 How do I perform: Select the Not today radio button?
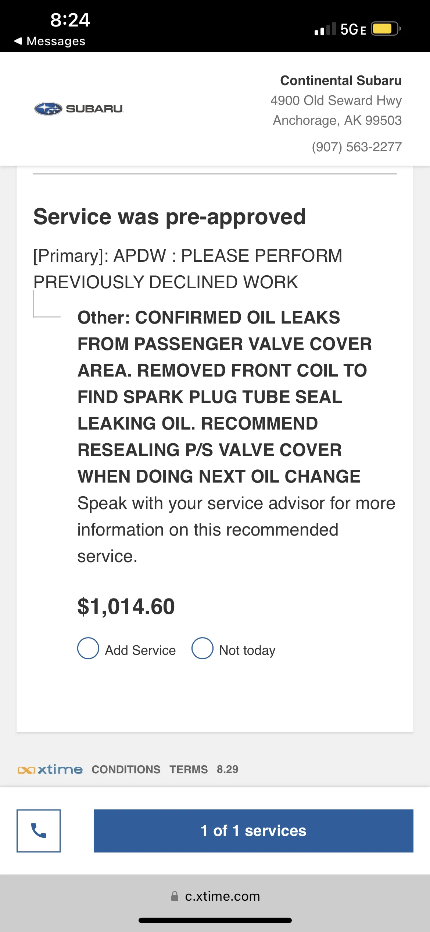pos(203,648)
